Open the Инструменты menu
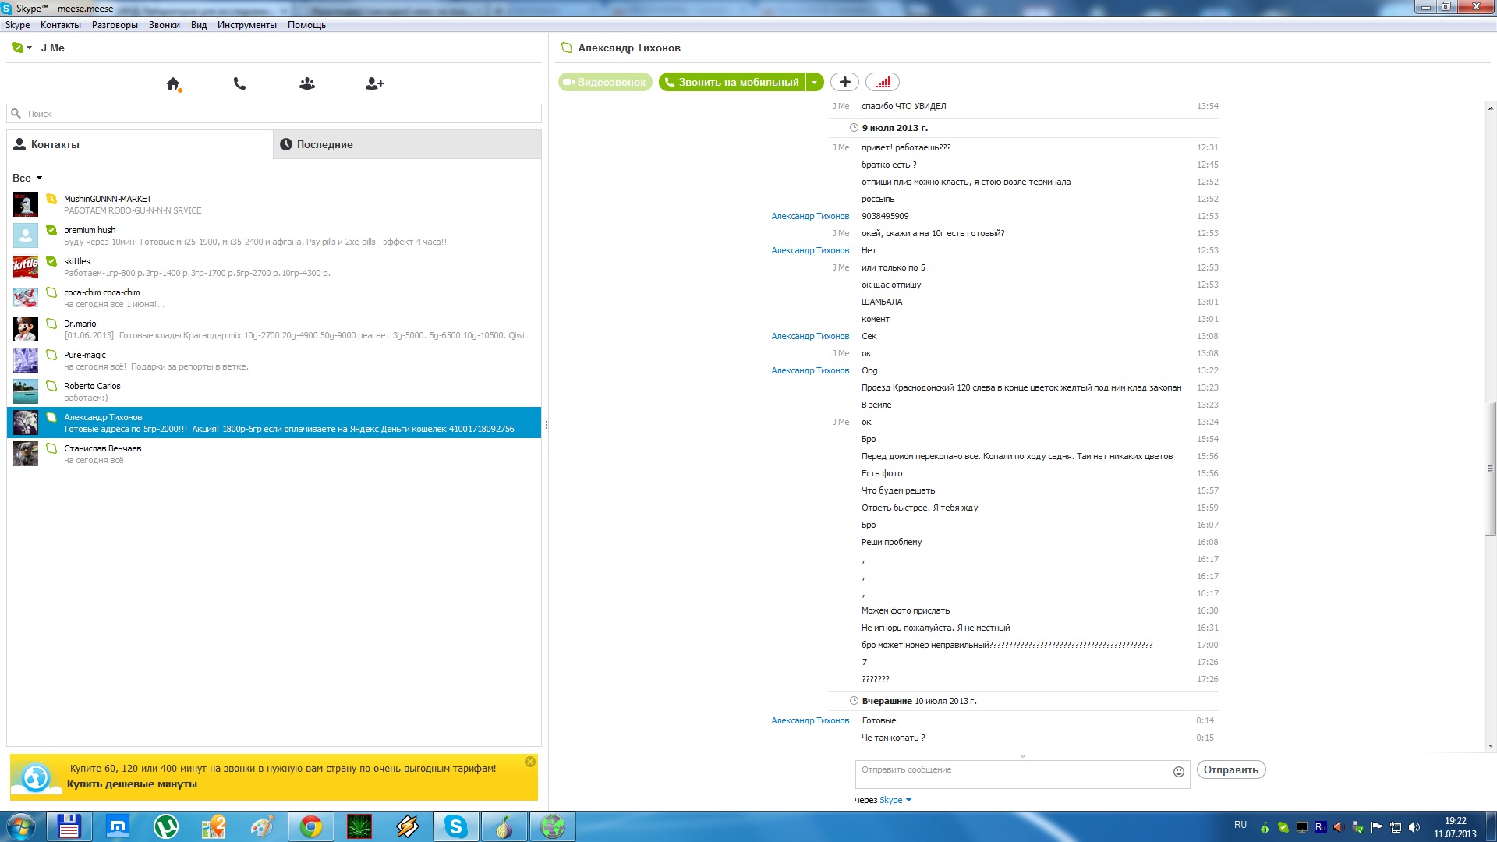 pos(246,25)
